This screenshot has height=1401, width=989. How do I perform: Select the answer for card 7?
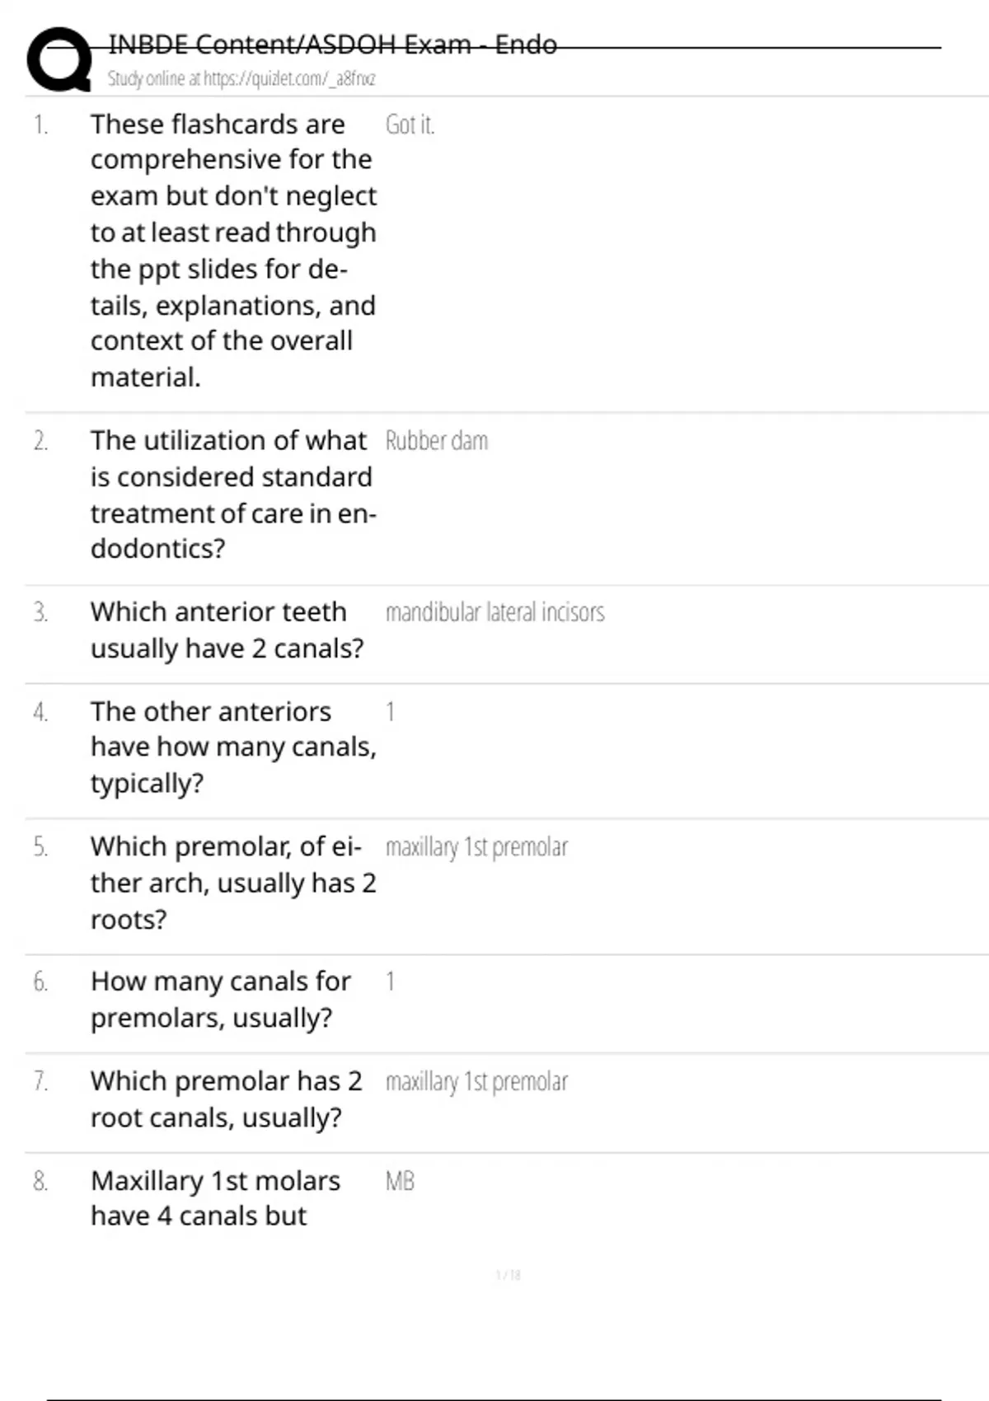pyautogui.click(x=476, y=1081)
